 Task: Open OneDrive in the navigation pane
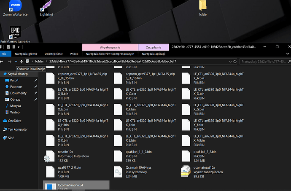point(16,121)
